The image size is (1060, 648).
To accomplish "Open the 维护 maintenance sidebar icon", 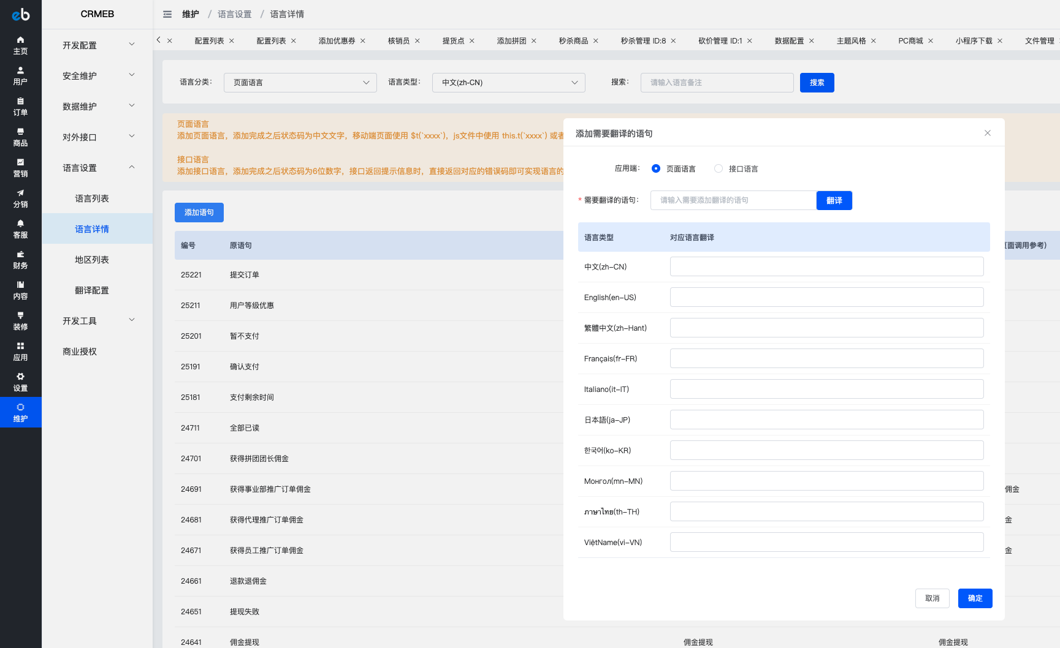I will 20,412.
